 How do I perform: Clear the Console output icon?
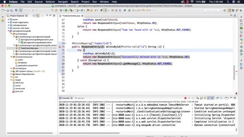pos(197,98)
